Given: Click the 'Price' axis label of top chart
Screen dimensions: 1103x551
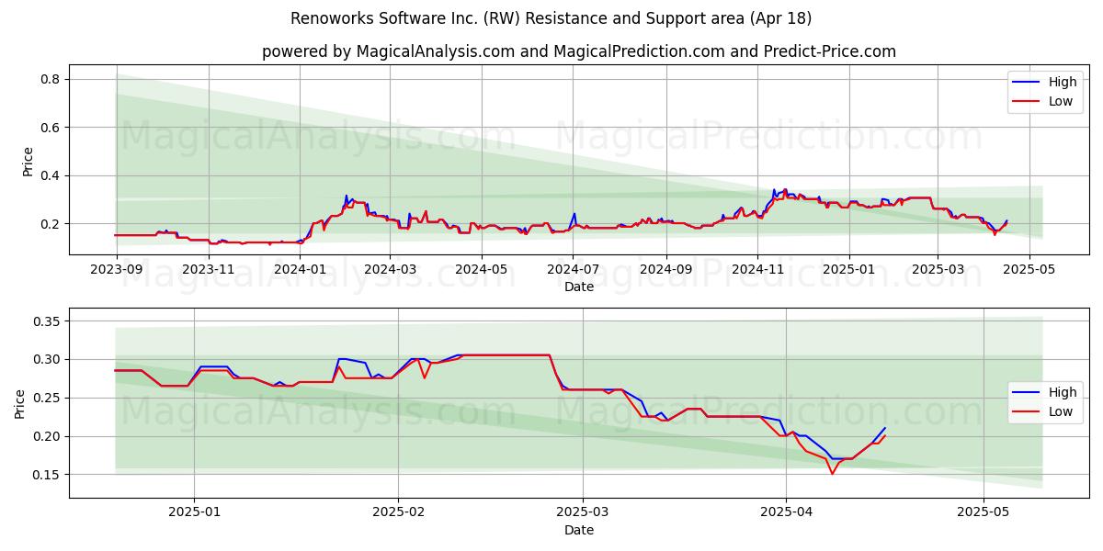Looking at the screenshot, I should [28, 162].
